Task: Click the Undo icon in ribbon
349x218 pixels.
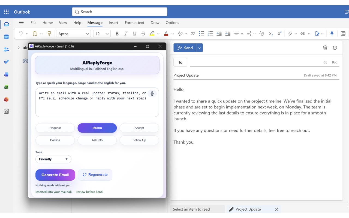Action: 21,34
